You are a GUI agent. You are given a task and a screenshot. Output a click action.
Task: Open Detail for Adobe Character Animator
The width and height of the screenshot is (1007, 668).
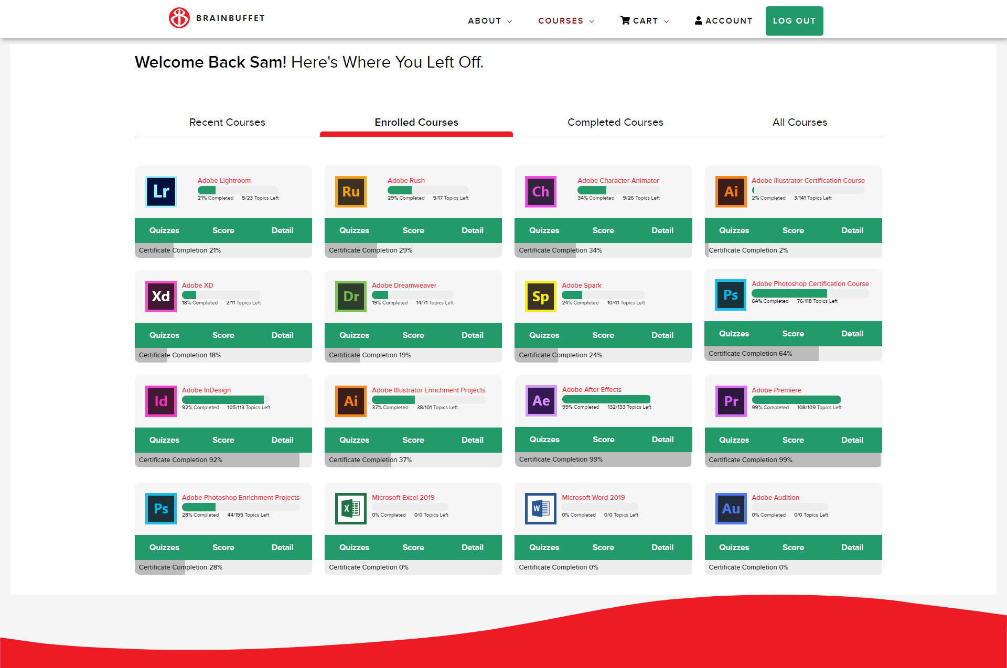tap(662, 231)
